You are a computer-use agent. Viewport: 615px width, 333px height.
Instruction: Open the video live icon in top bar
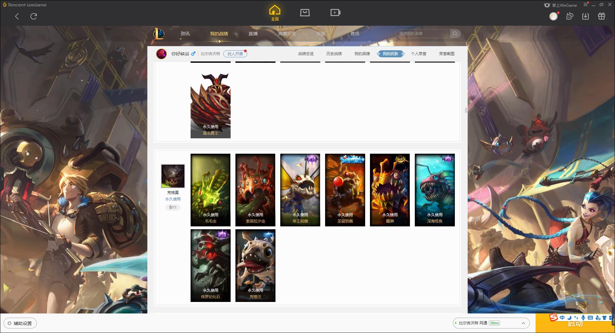click(x=335, y=12)
